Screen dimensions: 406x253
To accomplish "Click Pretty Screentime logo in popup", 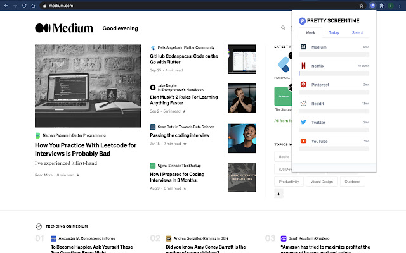I will tap(302, 21).
